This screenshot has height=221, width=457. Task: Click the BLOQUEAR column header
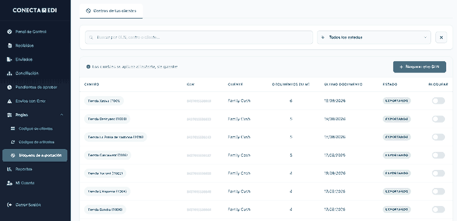point(438,85)
